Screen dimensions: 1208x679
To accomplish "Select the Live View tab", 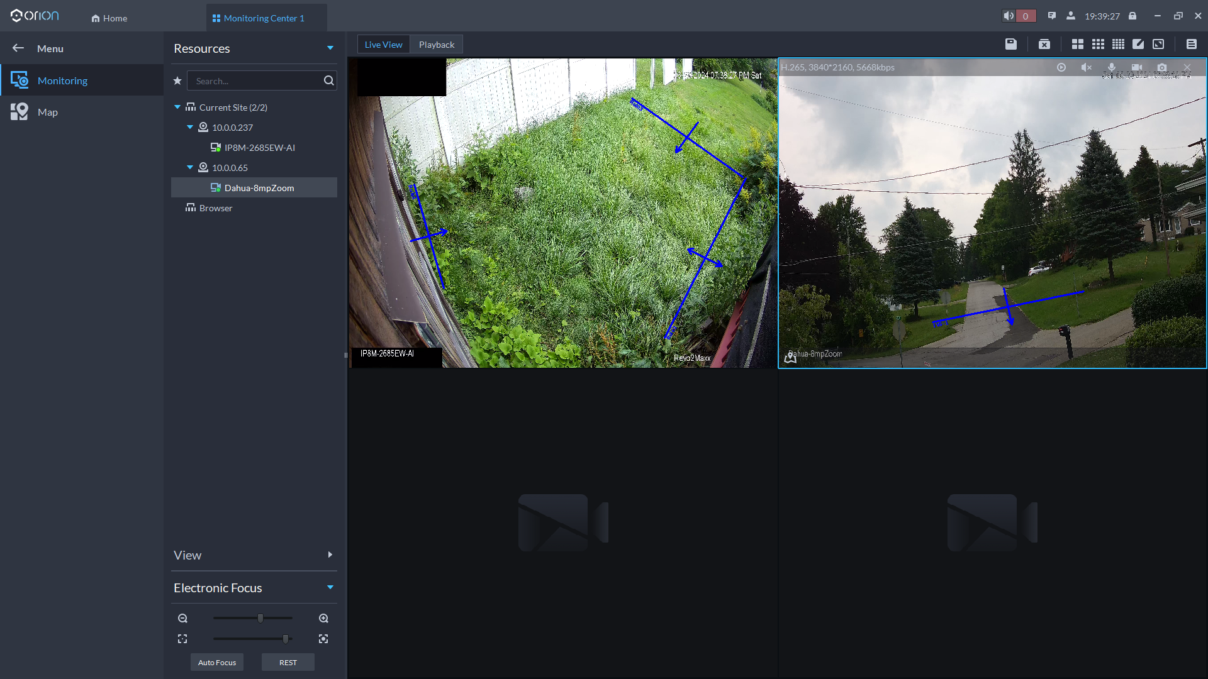I will click(383, 45).
